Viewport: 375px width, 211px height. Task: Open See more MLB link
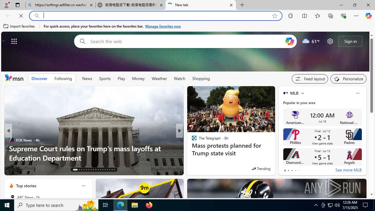pyautogui.click(x=348, y=170)
